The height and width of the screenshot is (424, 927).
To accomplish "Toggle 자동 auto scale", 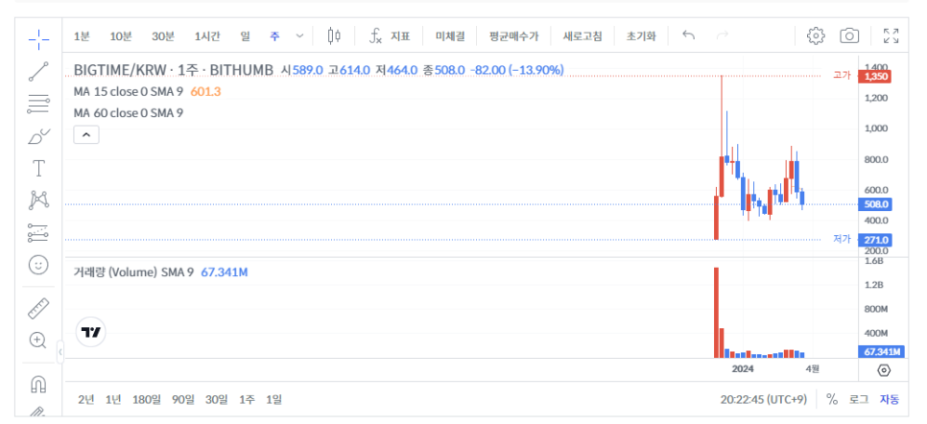I will pyautogui.click(x=890, y=400).
